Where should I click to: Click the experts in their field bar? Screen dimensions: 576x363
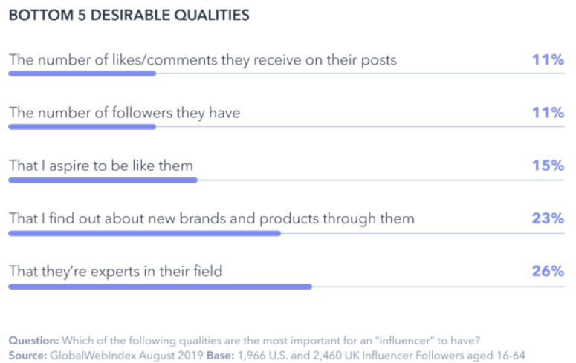coord(160,286)
